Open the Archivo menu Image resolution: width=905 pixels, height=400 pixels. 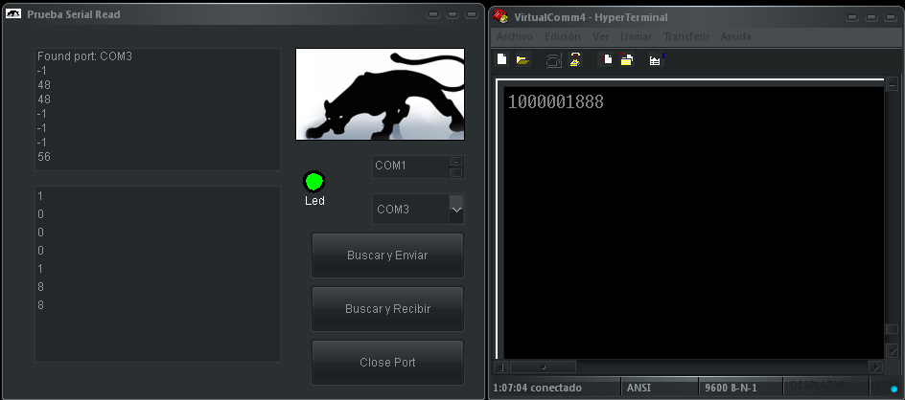click(515, 36)
